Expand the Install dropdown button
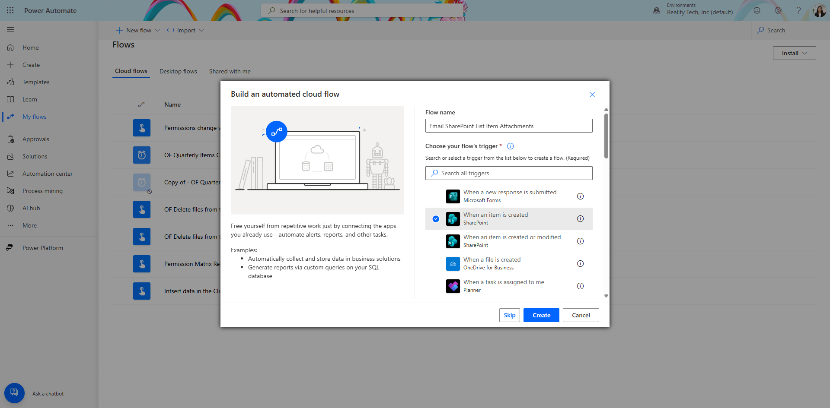830x408 pixels. click(794, 53)
